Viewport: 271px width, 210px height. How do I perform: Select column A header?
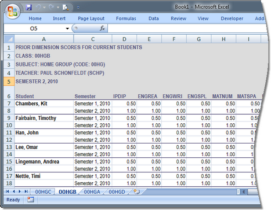44,39
